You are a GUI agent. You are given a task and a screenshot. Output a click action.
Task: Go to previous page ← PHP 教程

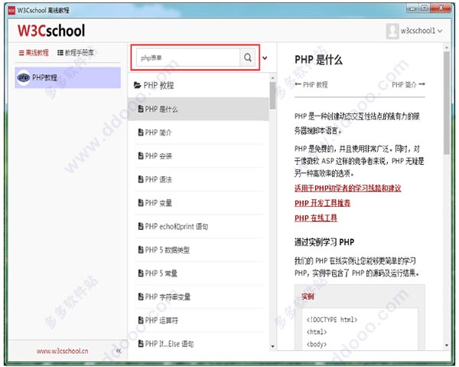[x=311, y=85]
